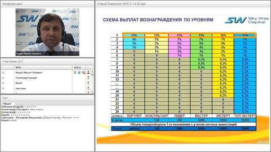
Task: Click the first status icon in Выдро Максим Юрьевич's row
Action: (75, 73)
